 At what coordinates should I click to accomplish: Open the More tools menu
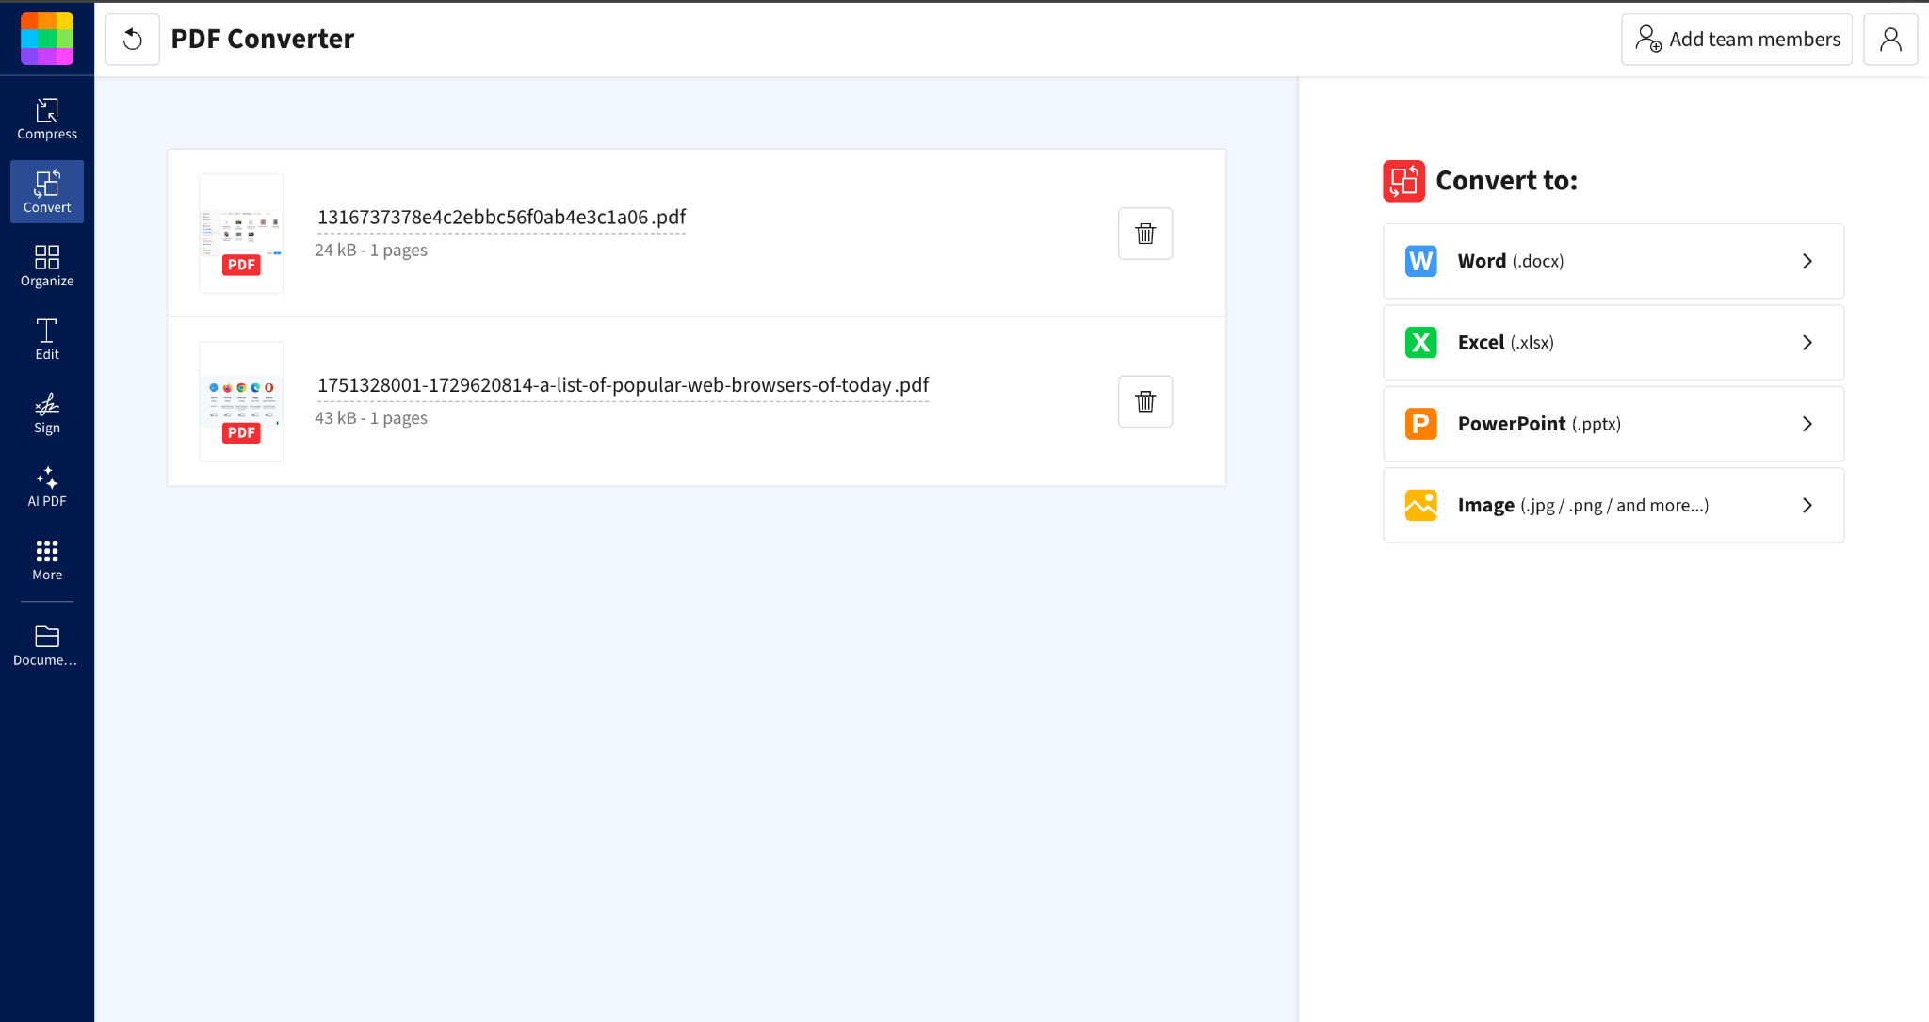click(x=46, y=560)
